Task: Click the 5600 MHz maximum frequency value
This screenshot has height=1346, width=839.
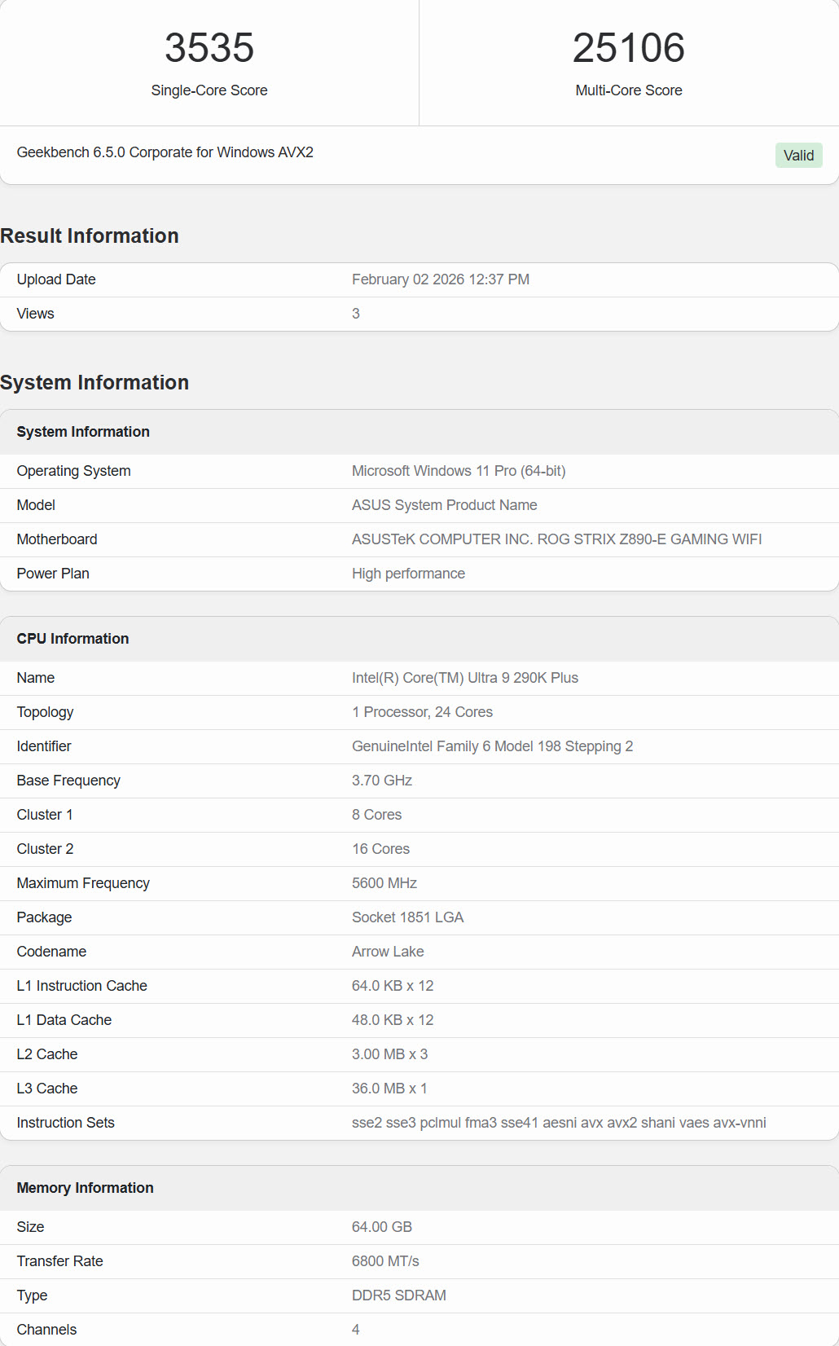Action: (384, 883)
